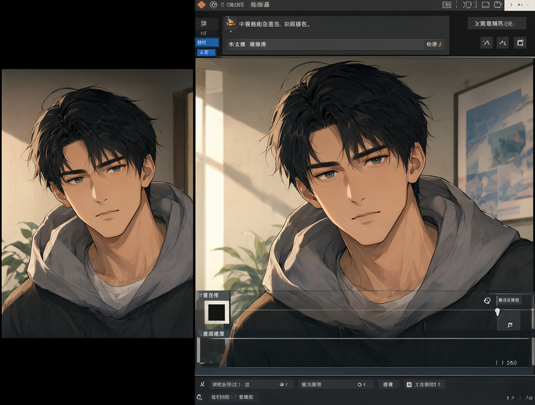Click the magnifier icon in the bottom-left corner

tap(199, 397)
